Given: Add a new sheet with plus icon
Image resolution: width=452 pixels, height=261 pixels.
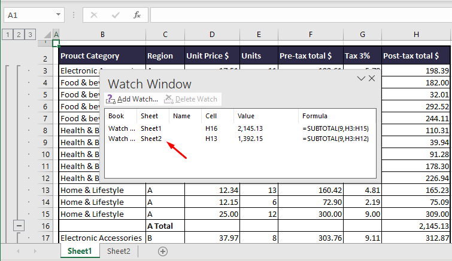Looking at the screenshot, I should pos(163,251).
